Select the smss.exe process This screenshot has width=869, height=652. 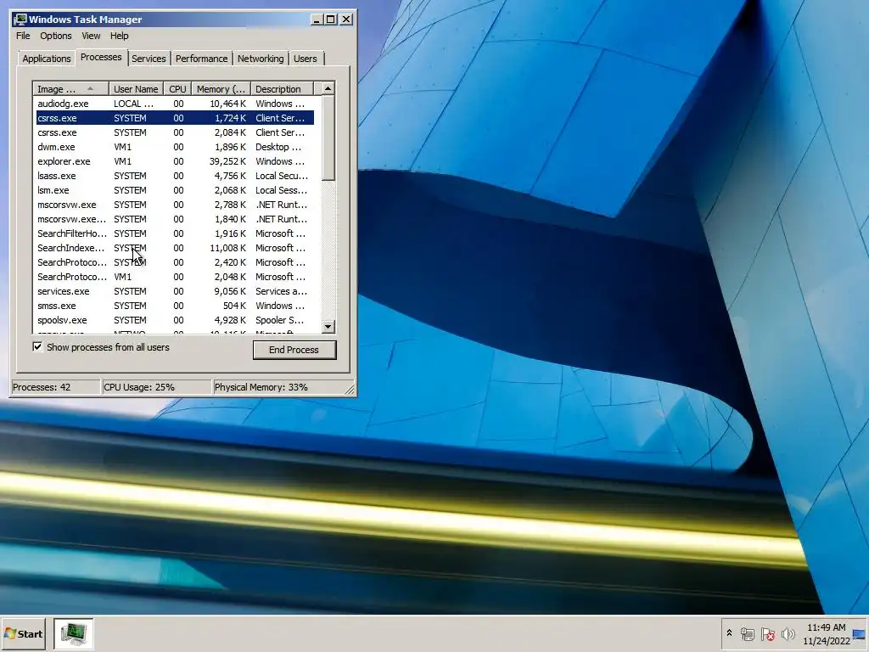click(x=175, y=306)
